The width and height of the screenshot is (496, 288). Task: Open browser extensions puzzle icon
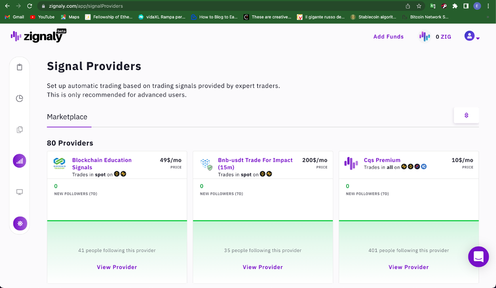pyautogui.click(x=455, y=6)
